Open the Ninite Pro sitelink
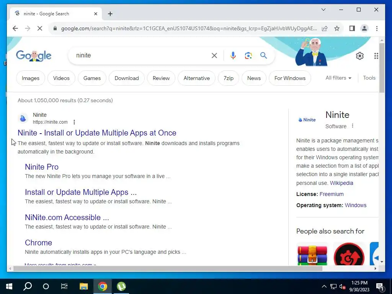 coord(42,167)
